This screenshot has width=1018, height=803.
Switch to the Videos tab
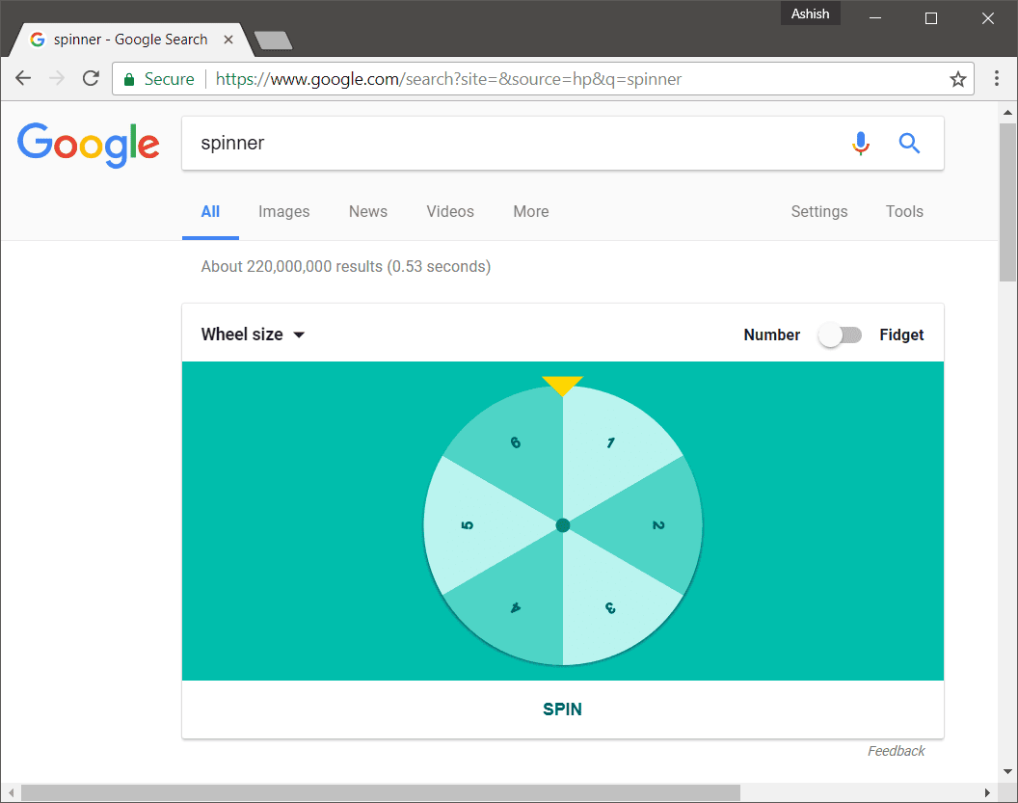(x=450, y=212)
